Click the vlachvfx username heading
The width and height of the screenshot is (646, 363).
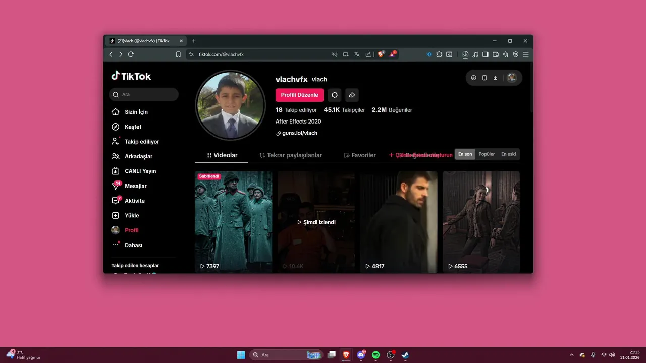pyautogui.click(x=292, y=79)
